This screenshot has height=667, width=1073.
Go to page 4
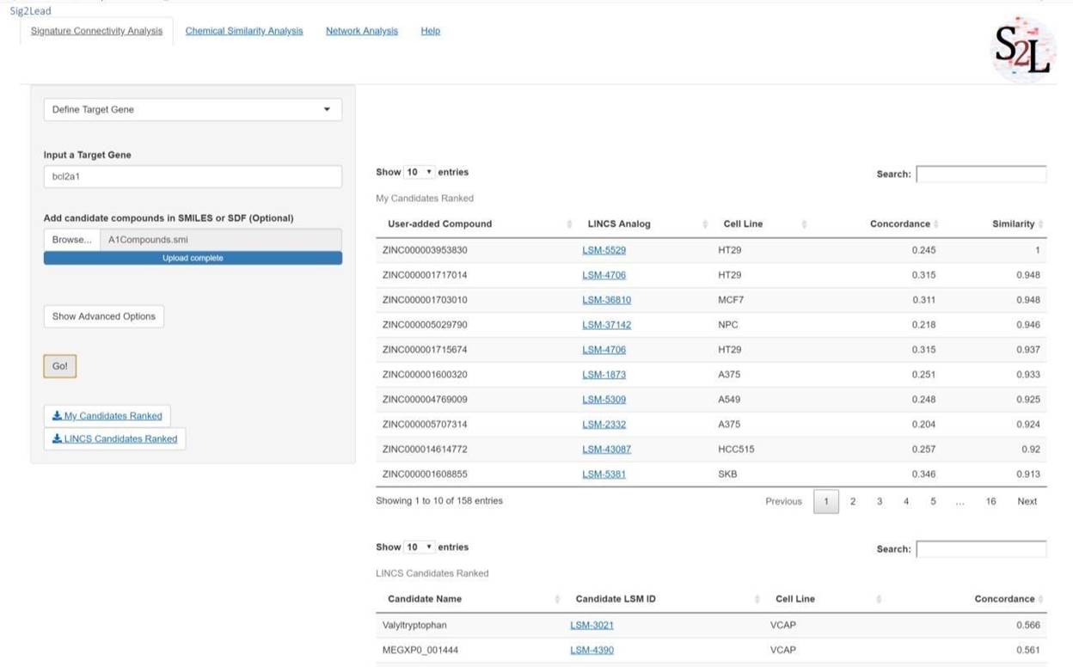point(906,501)
